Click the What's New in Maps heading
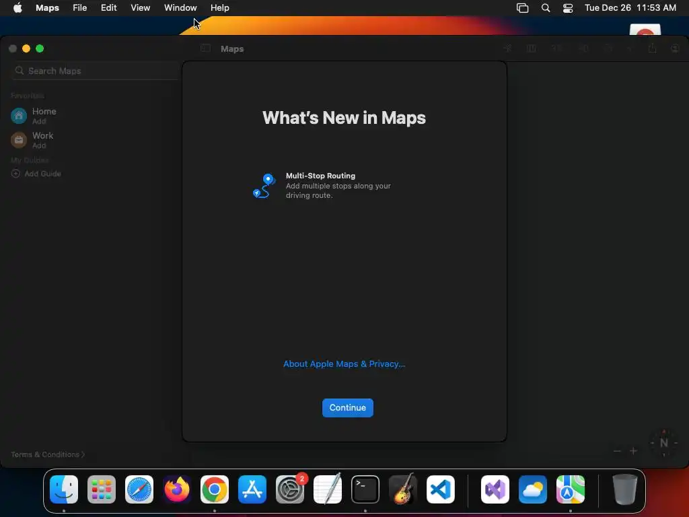 coord(344,118)
